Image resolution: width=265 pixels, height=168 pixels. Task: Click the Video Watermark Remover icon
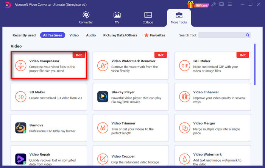click(x=103, y=66)
